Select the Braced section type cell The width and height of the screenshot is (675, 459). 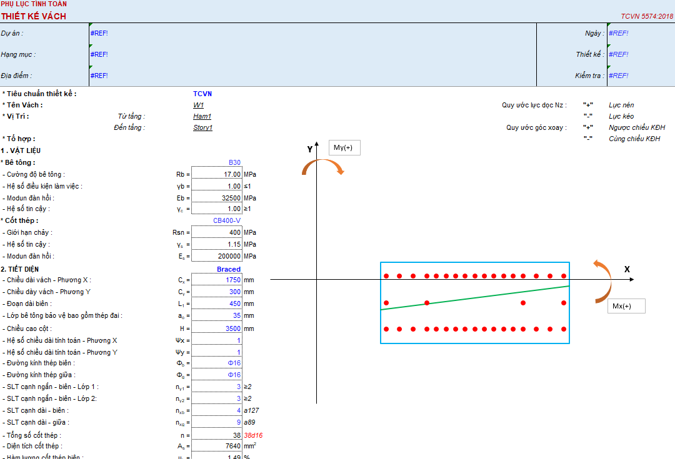216,269
